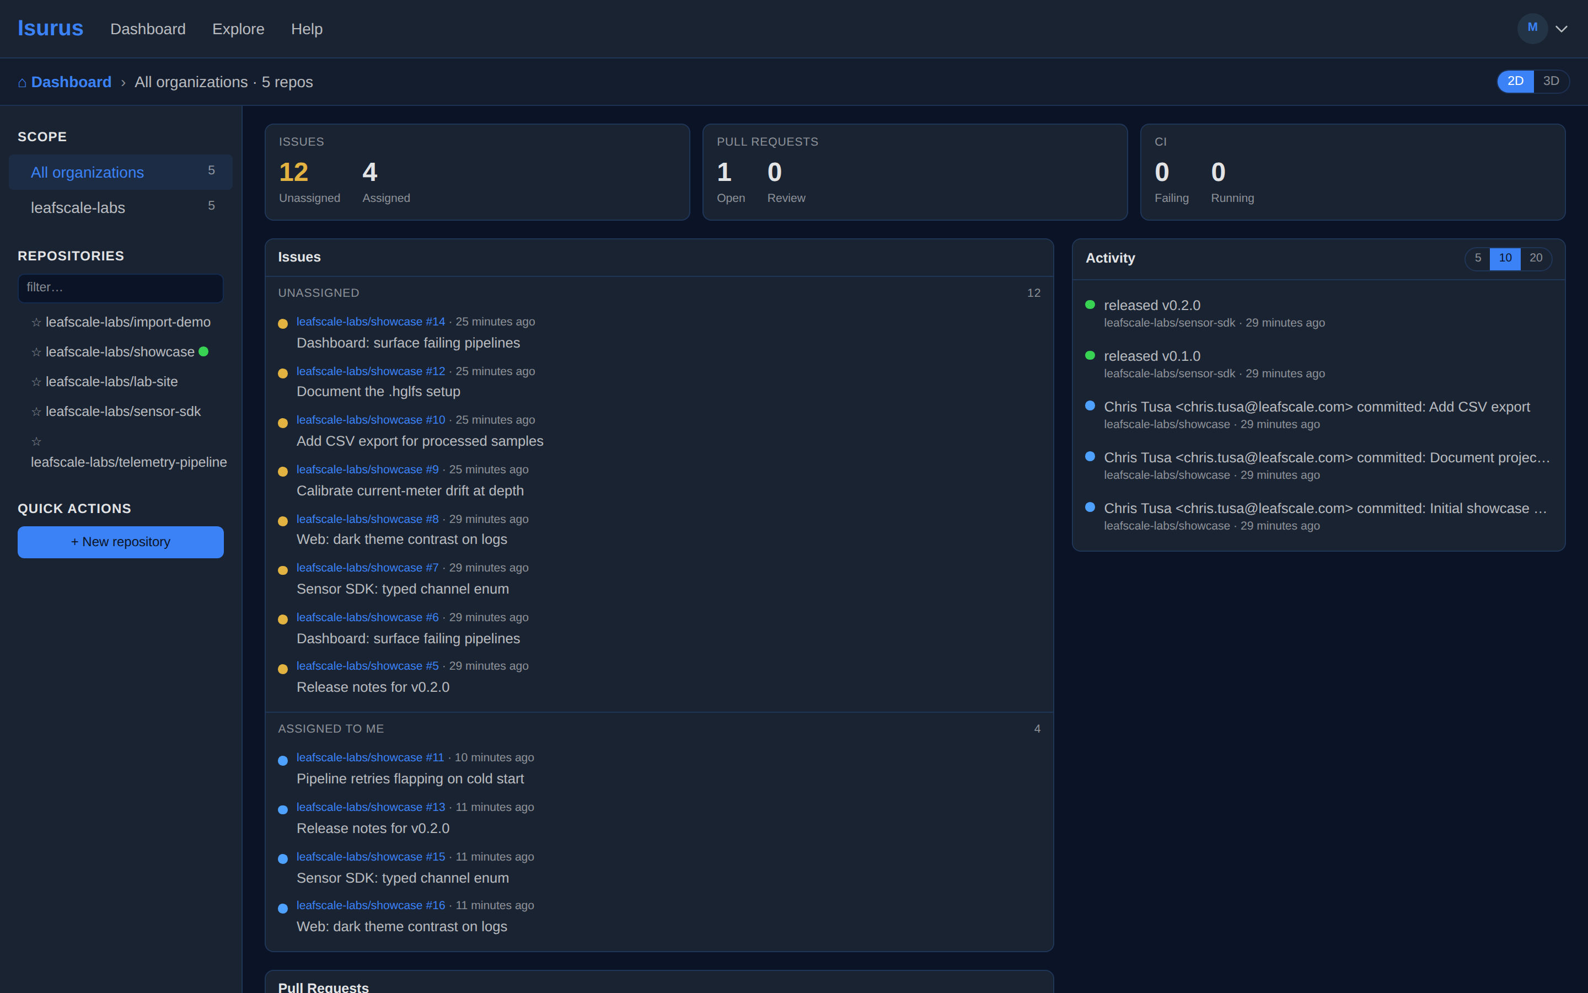
Task: Star the leafscale-labs/telemetry-pipeline repository
Action: [36, 441]
